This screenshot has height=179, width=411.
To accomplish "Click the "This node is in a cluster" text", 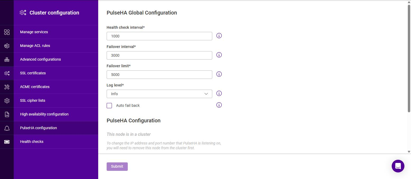I will point(129,134).
